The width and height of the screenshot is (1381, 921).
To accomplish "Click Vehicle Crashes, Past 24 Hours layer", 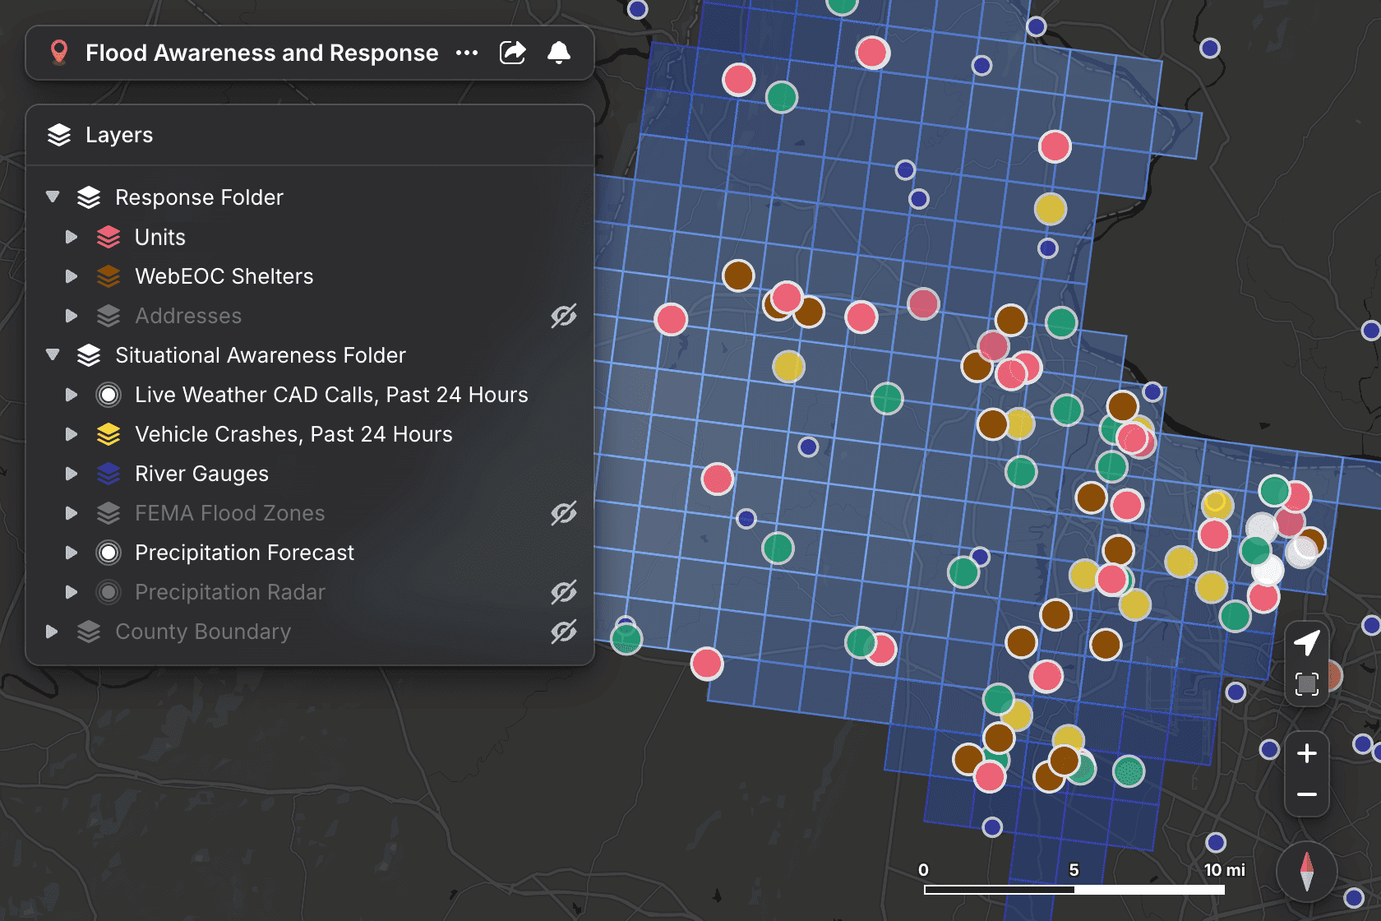I will [x=293, y=434].
